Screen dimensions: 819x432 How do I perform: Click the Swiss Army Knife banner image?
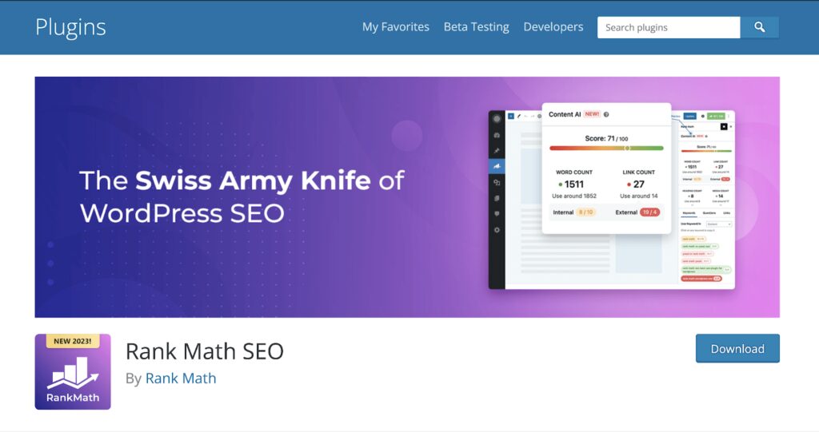[407, 197]
